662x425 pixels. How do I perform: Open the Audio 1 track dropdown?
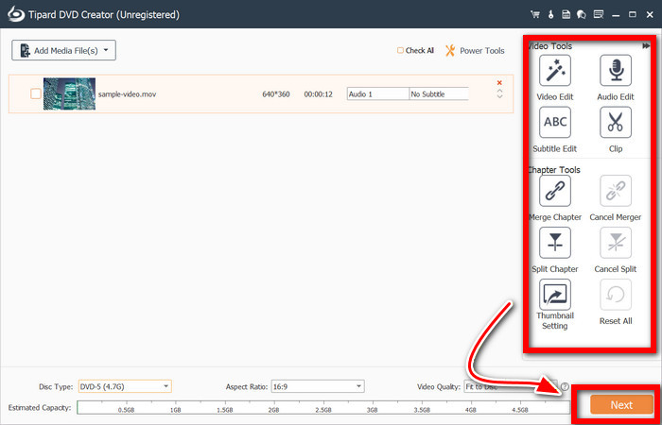pos(377,93)
